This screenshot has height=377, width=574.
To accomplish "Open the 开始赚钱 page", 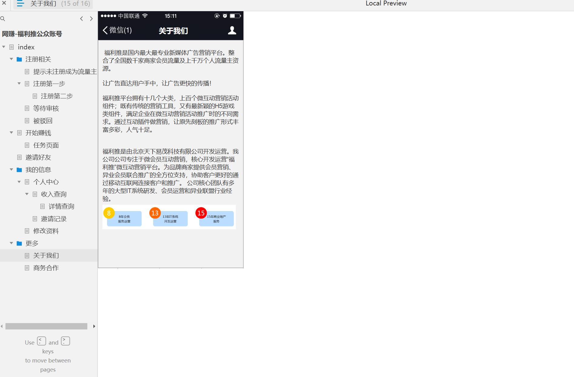I will [38, 133].
